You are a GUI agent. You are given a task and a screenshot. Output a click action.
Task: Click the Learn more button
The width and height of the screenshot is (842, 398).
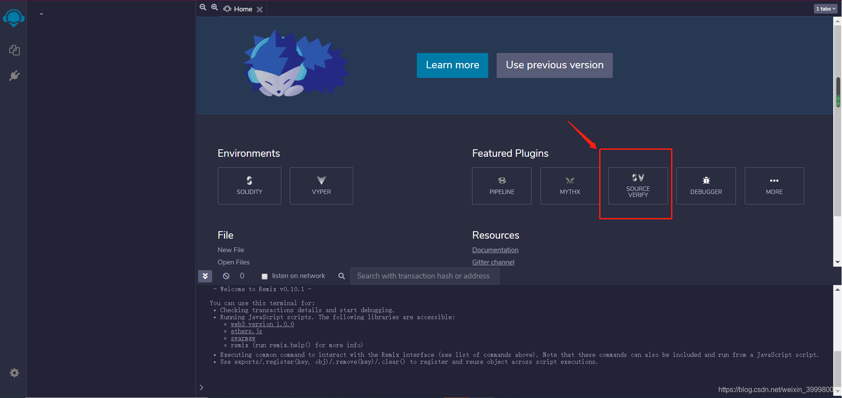tap(452, 65)
